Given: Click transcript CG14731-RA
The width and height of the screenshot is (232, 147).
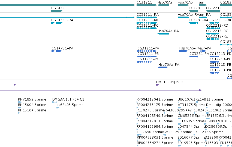Looking at the screenshot, I should click(57, 23).
